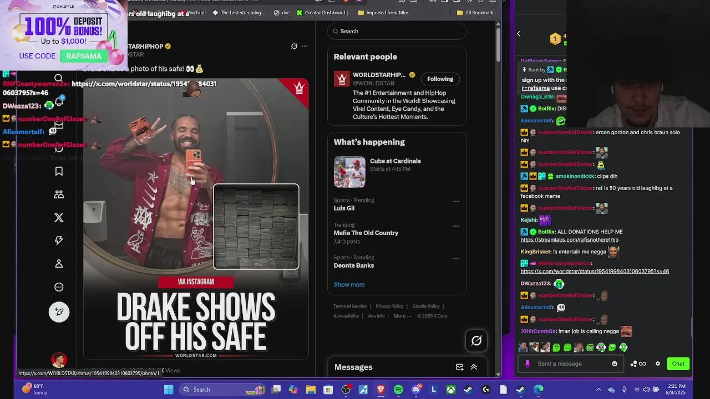Open Windows Start menu

169,390
